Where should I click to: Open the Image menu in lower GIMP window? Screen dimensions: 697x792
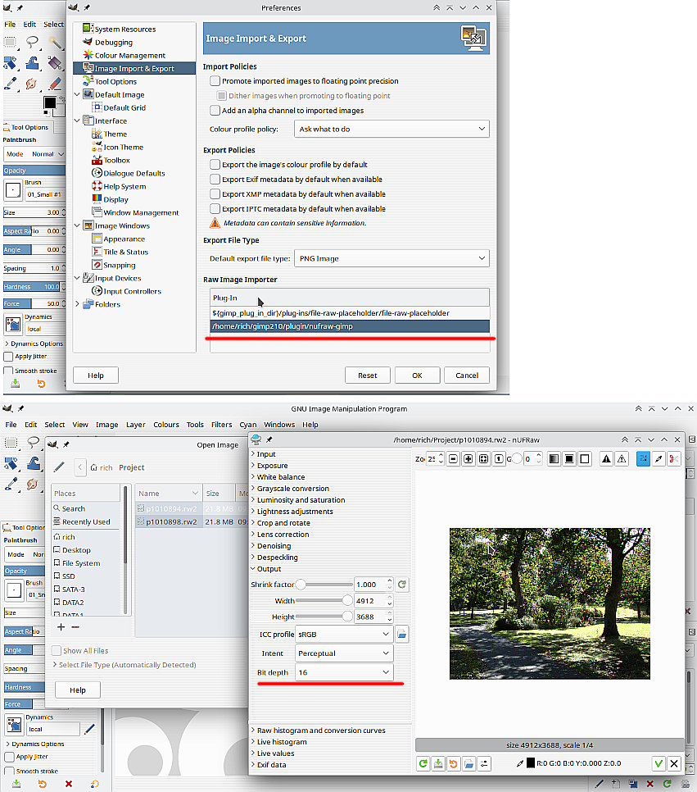[107, 425]
